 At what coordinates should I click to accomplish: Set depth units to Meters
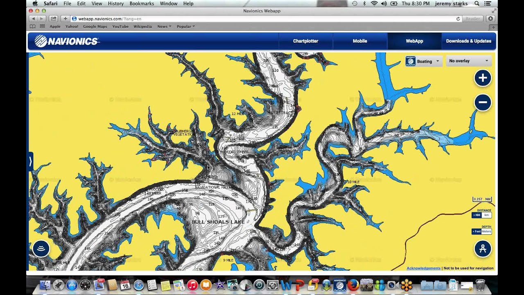[x=486, y=231]
